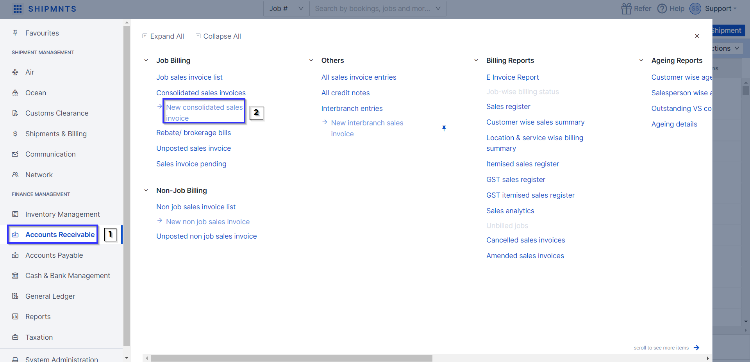Click the pin icon beside New interbranch sales invoice

pos(444,128)
